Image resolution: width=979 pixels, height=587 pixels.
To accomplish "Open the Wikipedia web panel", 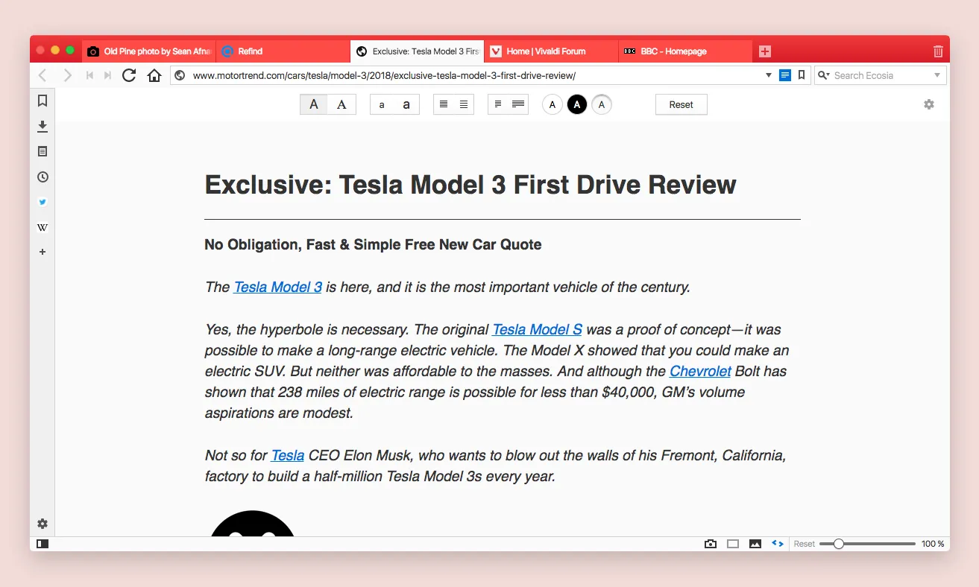I will (43, 227).
